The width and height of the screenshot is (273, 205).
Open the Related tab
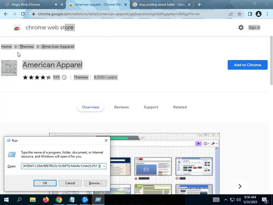[180, 107]
